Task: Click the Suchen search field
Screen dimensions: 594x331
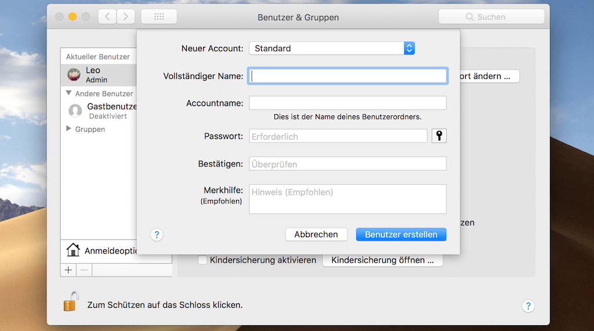Action: point(491,17)
